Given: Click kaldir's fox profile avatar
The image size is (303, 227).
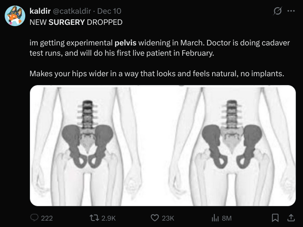Looking at the screenshot, I should (x=15, y=16).
